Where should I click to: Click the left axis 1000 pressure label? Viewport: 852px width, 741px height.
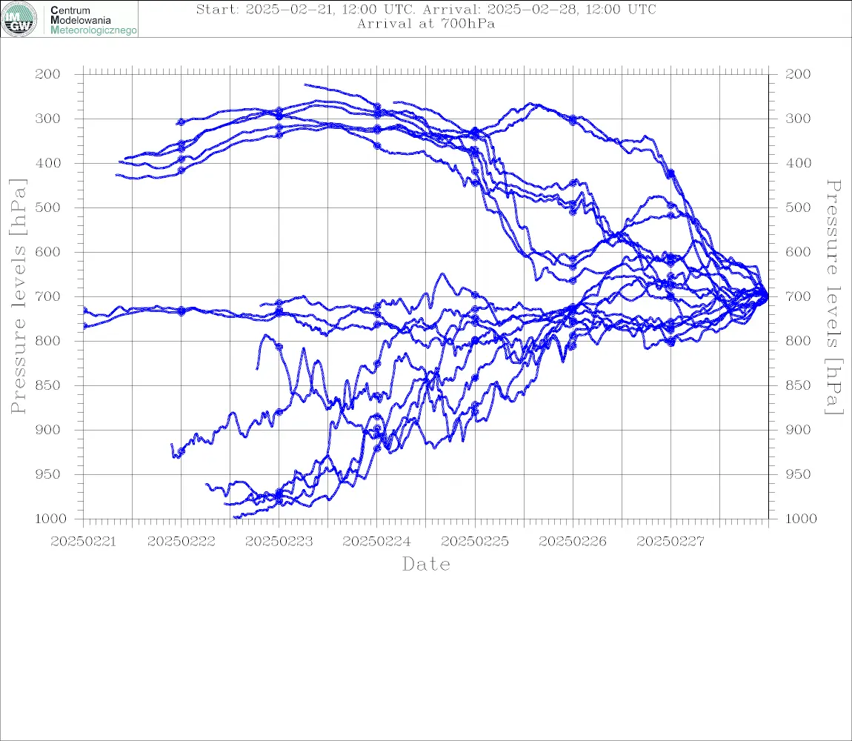(x=50, y=519)
